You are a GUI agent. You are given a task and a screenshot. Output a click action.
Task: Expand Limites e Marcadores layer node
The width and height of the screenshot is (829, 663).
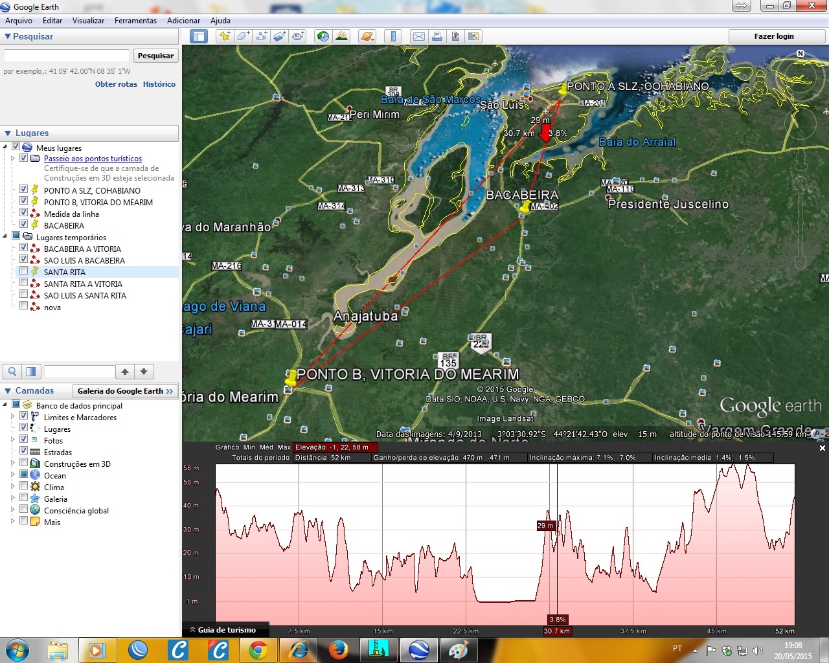point(13,416)
